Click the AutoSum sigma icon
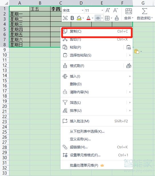Viewport: 155px width, 176px height. [x=144, y=11]
